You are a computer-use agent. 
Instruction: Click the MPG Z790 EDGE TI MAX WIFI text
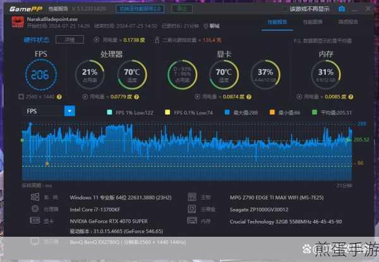(x=277, y=198)
